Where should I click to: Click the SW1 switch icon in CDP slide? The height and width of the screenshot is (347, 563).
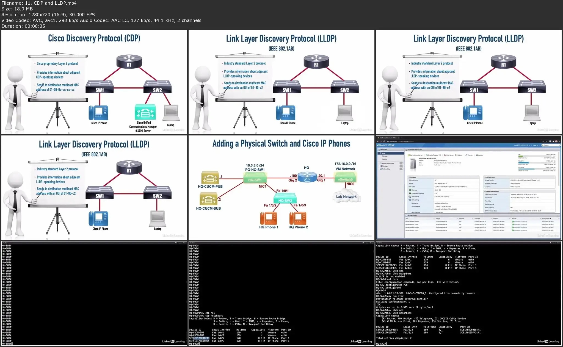(x=100, y=87)
